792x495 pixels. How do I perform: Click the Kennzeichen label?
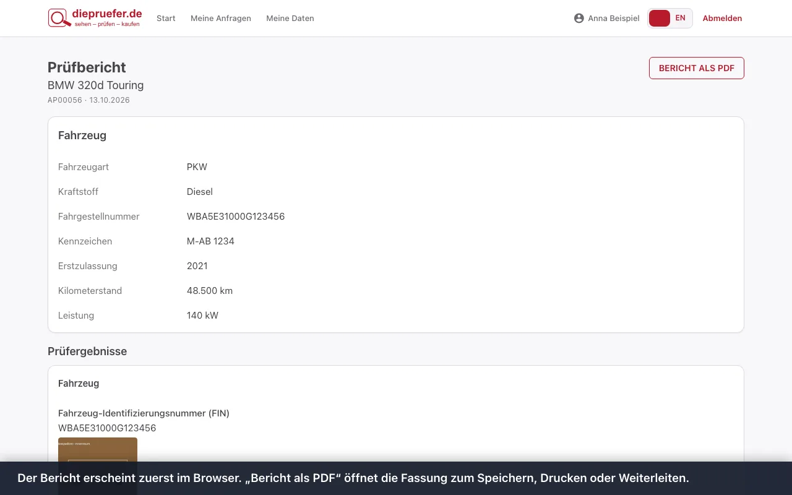point(85,241)
